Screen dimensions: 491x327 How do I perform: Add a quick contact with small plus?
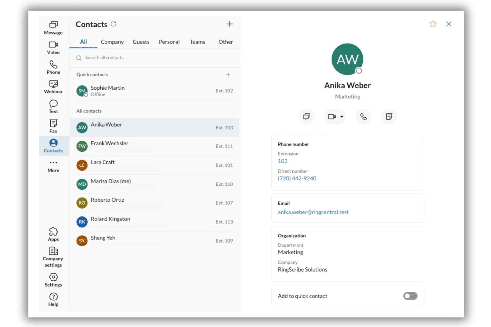pos(228,75)
